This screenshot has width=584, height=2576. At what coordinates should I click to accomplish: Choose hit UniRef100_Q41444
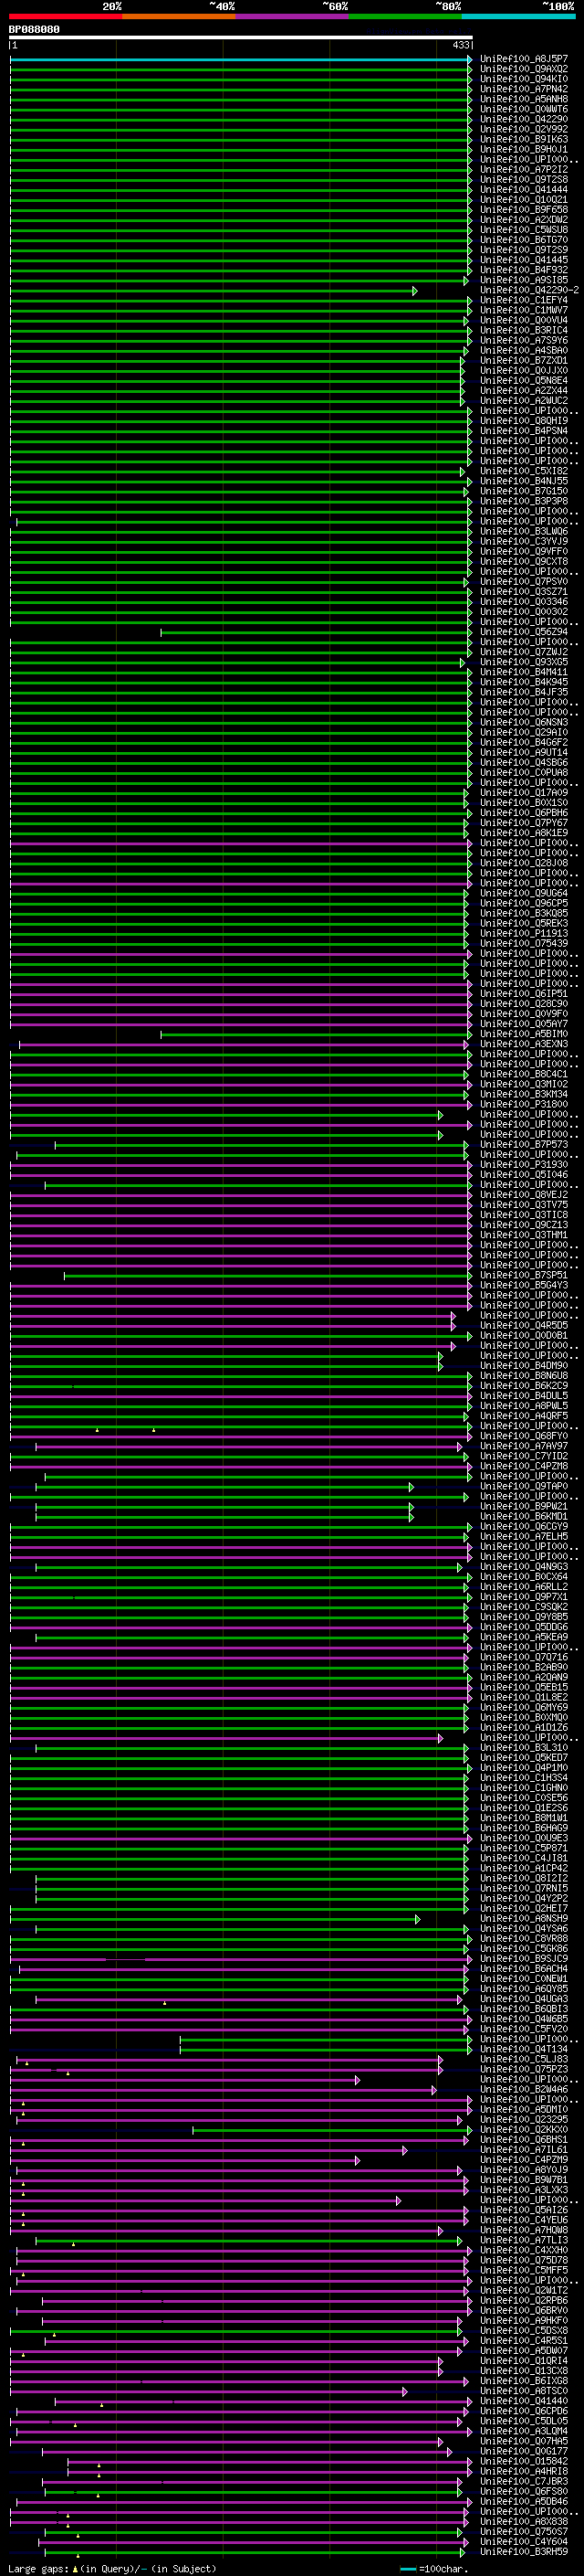click(x=524, y=189)
